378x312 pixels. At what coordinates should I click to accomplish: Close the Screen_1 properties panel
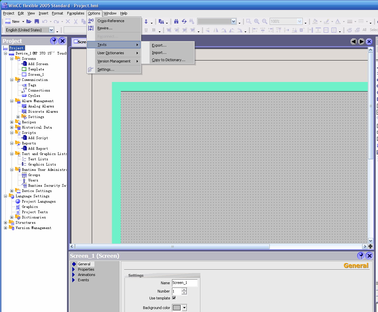[369, 255]
